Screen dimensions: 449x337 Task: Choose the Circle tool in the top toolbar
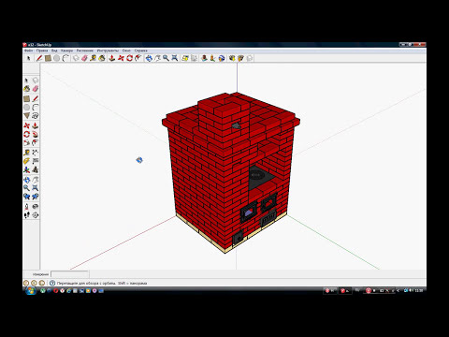(56, 58)
